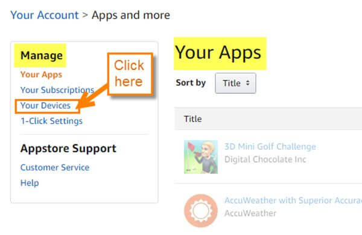Click the AccuWeather developer name text
The image size is (362, 235).
(250, 213)
